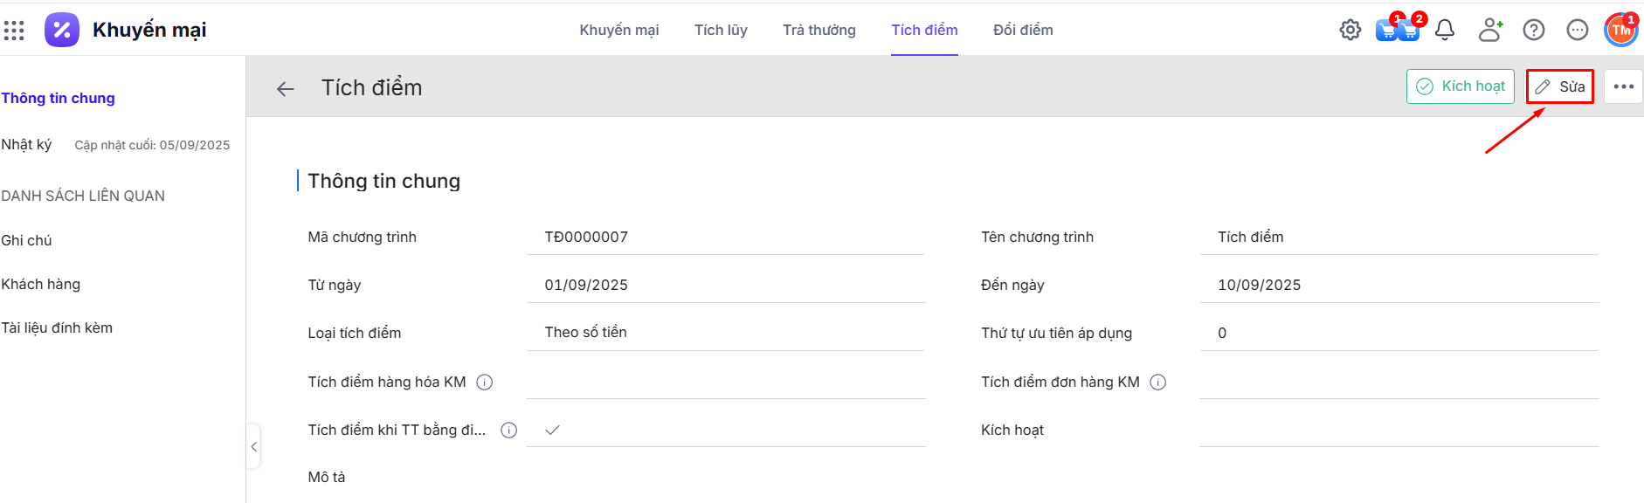The image size is (1644, 503).
Task: Open Tài liệu đính kèm in sidebar
Action: [57, 327]
